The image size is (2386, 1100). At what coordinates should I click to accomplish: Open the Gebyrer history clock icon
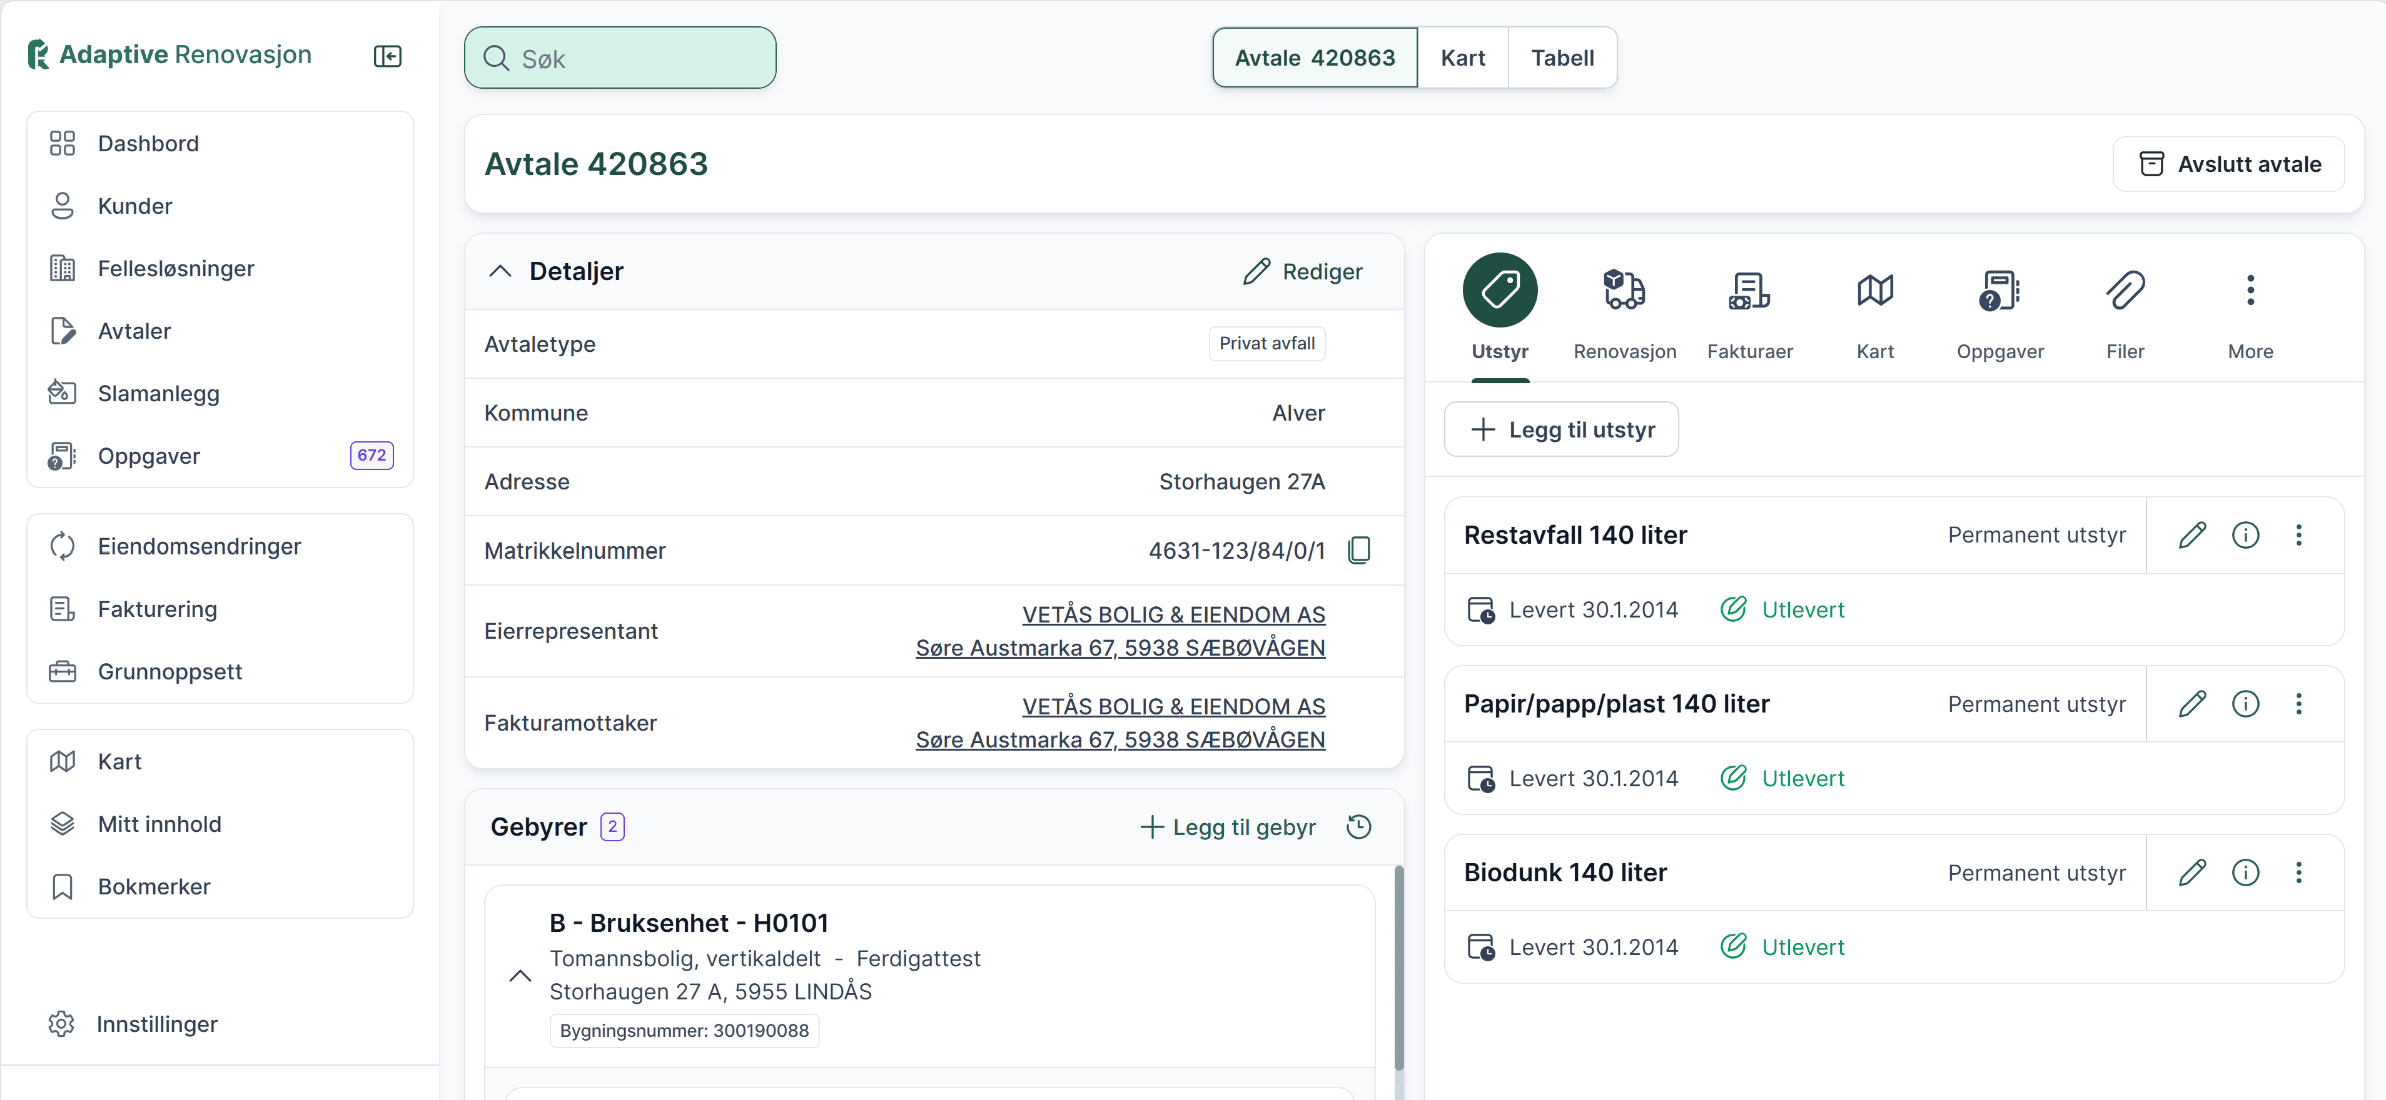[1358, 826]
